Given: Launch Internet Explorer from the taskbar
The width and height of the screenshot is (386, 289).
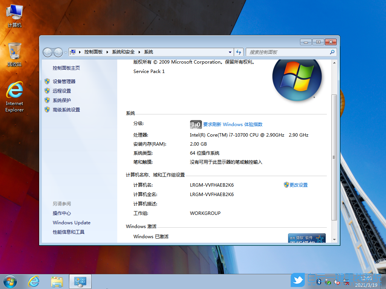Looking at the screenshot, I should point(34,281).
